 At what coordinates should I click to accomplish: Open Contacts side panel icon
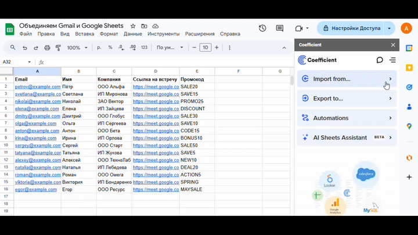[409, 107]
